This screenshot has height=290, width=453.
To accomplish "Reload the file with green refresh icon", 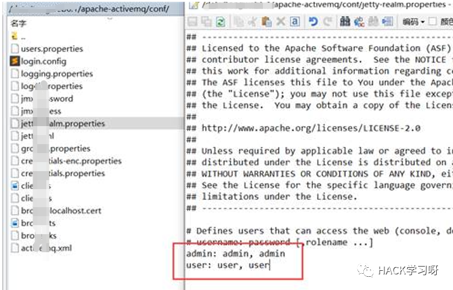I will click(x=221, y=22).
